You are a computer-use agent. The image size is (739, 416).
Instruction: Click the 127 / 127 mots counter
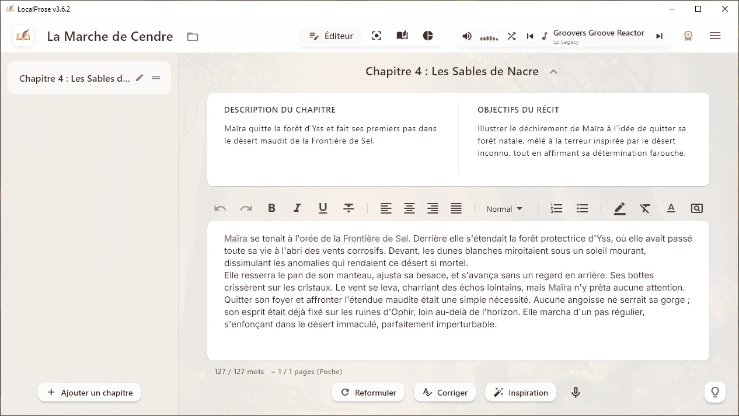point(239,372)
